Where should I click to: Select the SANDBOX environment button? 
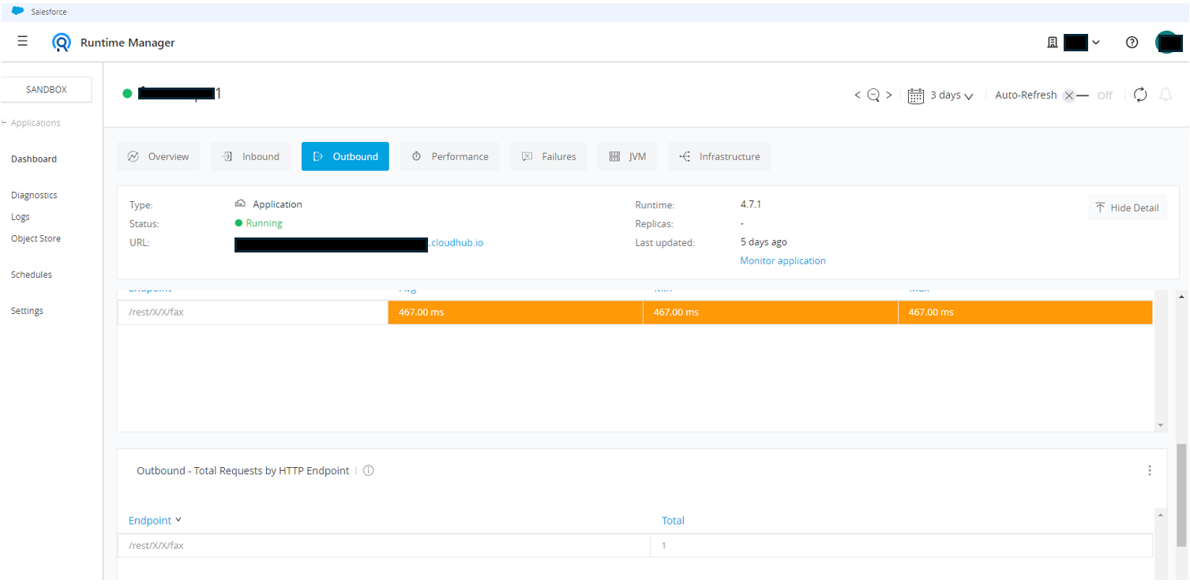(47, 90)
